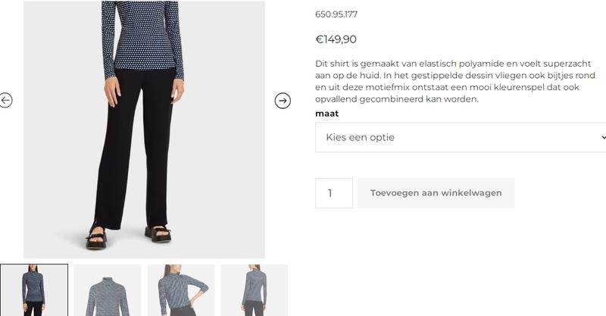The height and width of the screenshot is (316, 606).
Task: Click the chevron on the maat dropdown
Action: point(603,137)
